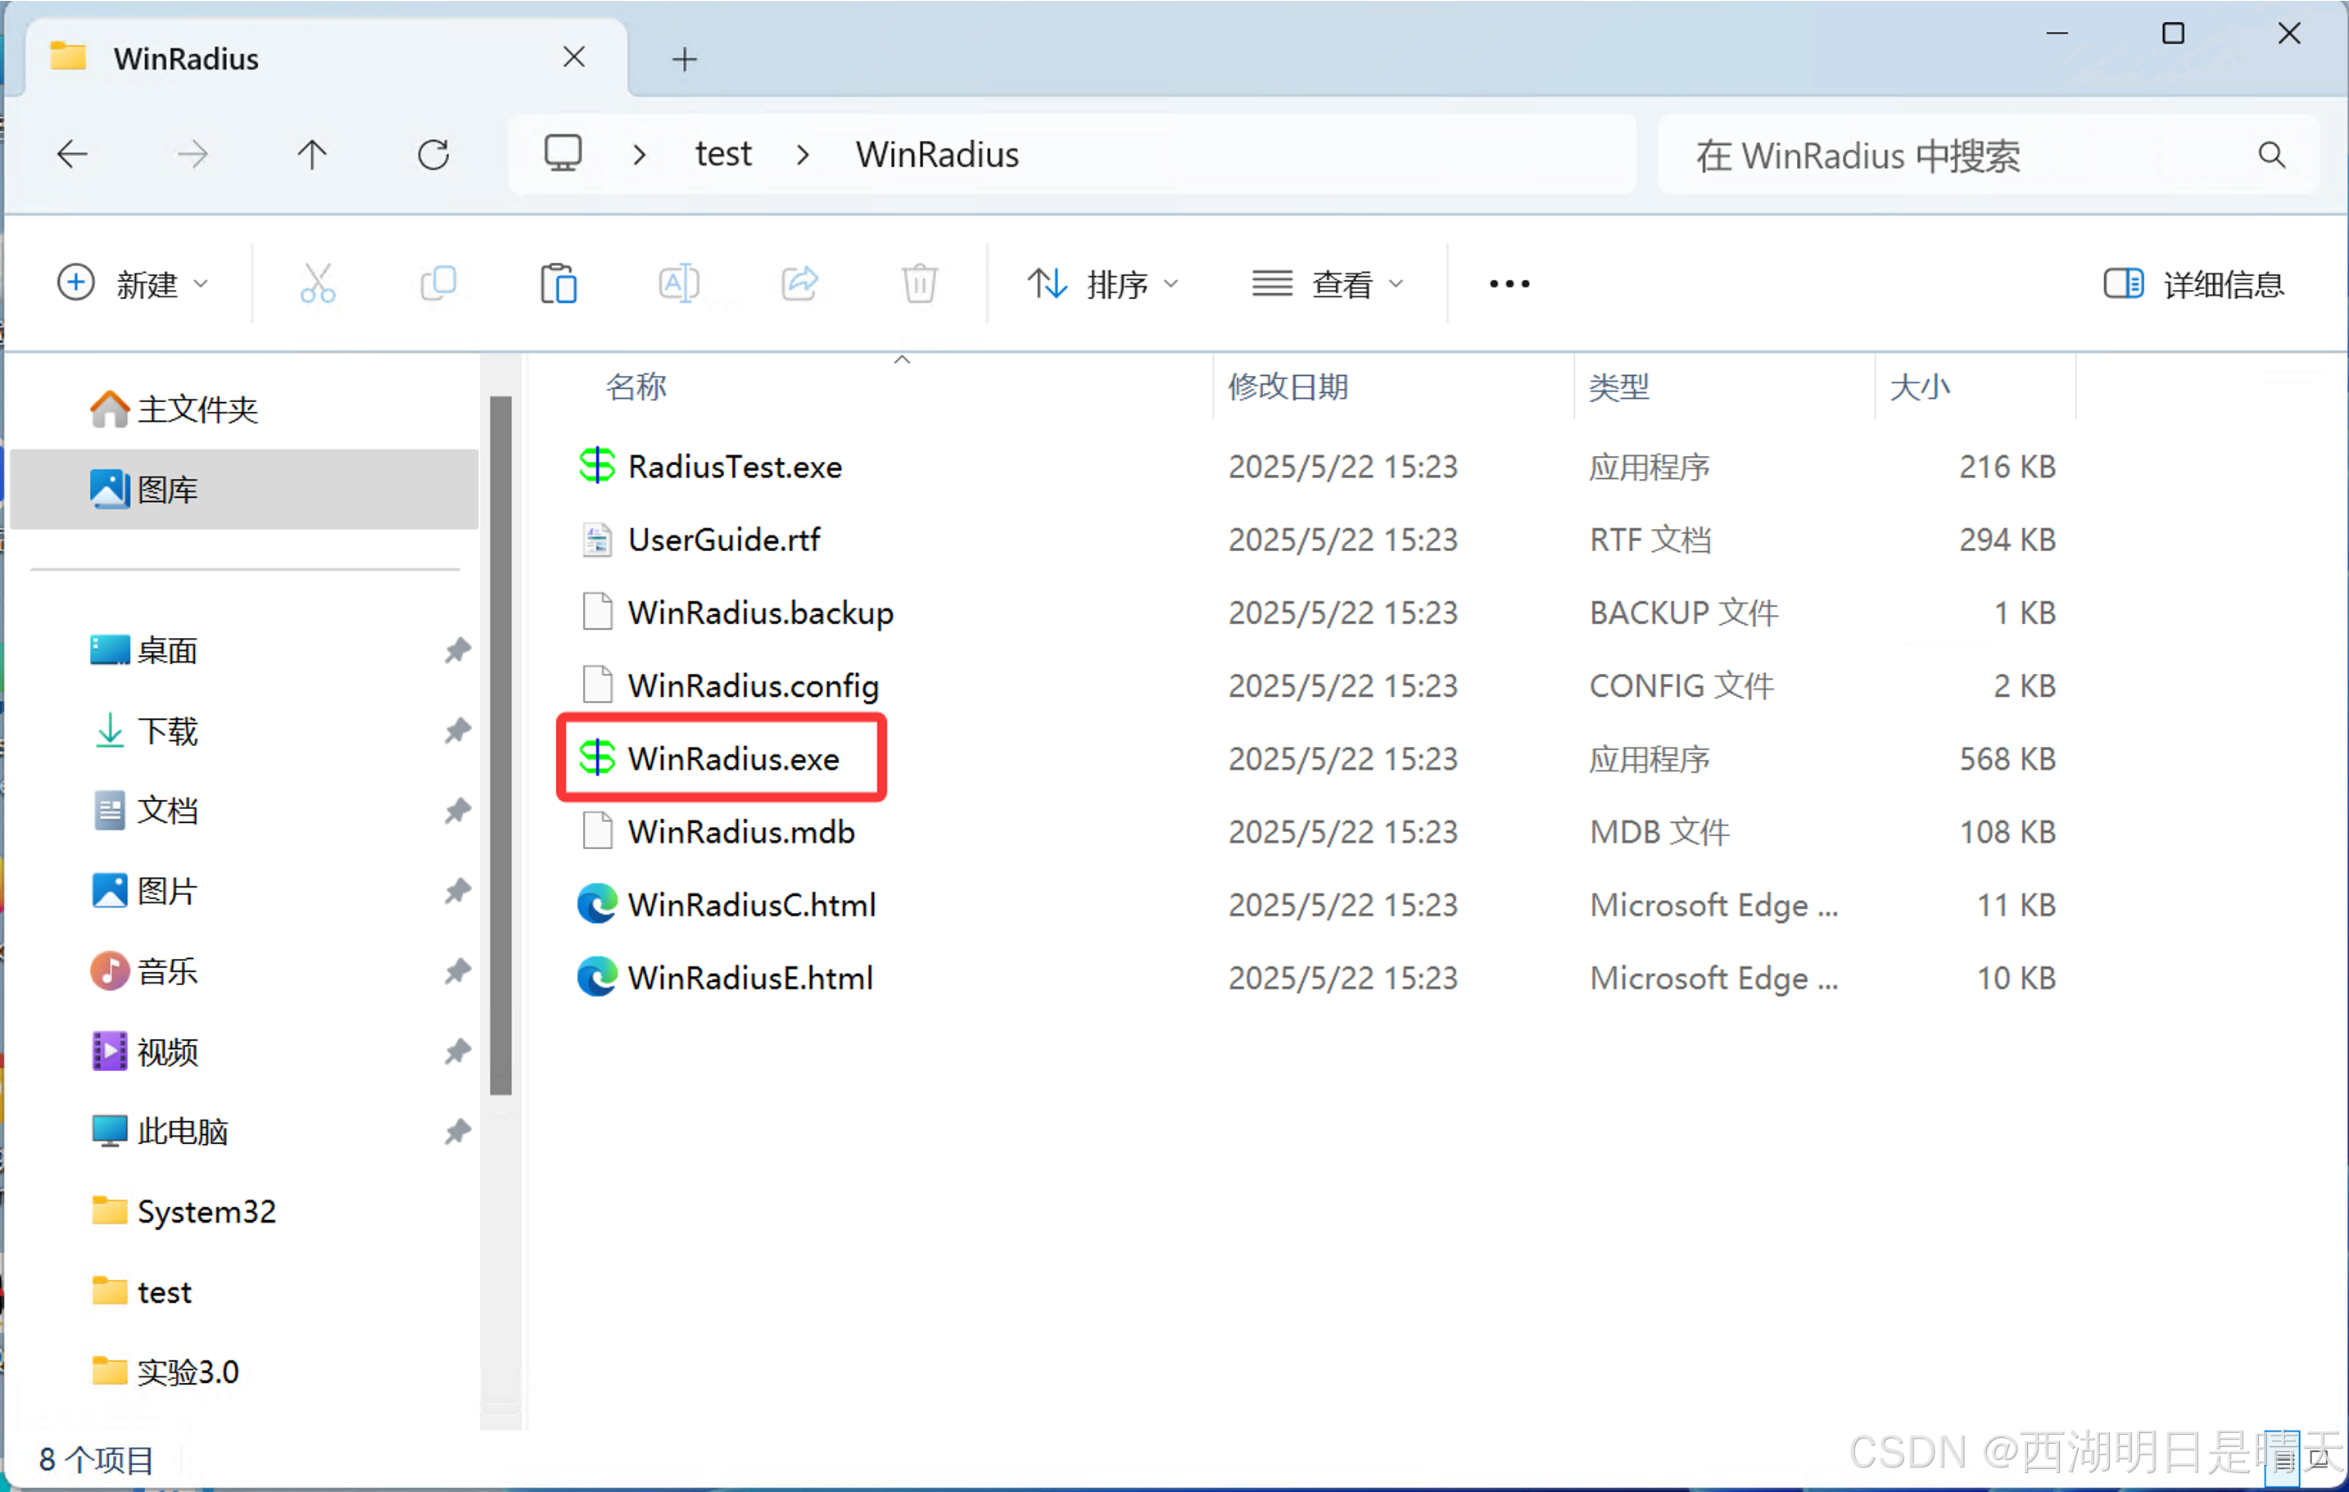Screen dimensions: 2349x1492
Task: Unpin 图片 from the sidebar
Action: (x=456, y=890)
